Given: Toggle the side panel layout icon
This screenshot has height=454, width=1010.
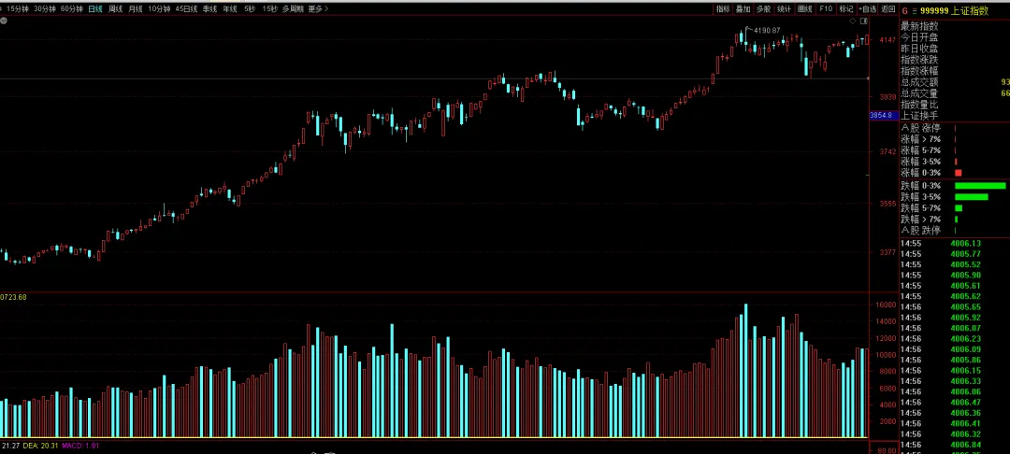Looking at the screenshot, I should click(864, 21).
